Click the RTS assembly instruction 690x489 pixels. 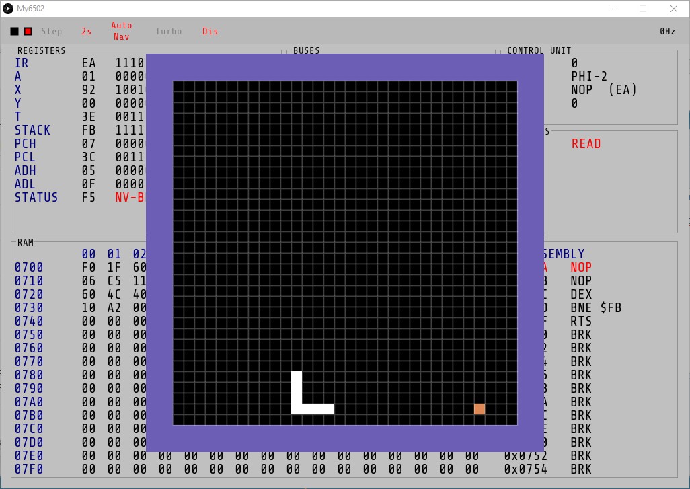[x=581, y=322]
